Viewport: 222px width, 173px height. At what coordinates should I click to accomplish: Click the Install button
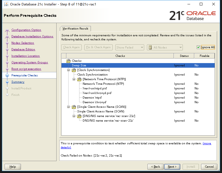coord(191,167)
